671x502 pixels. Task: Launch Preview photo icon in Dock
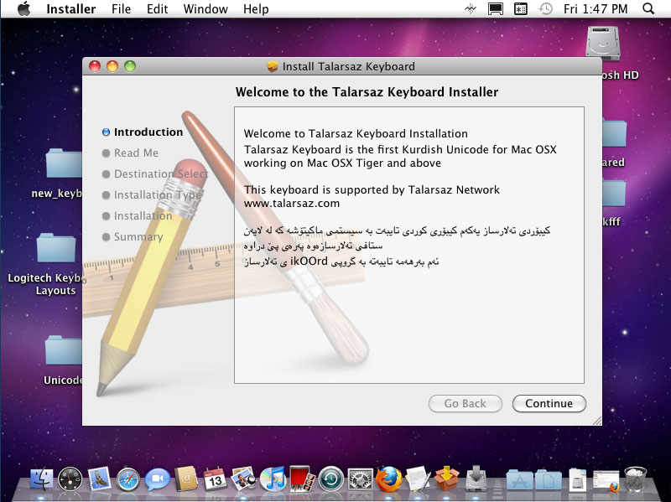click(243, 479)
